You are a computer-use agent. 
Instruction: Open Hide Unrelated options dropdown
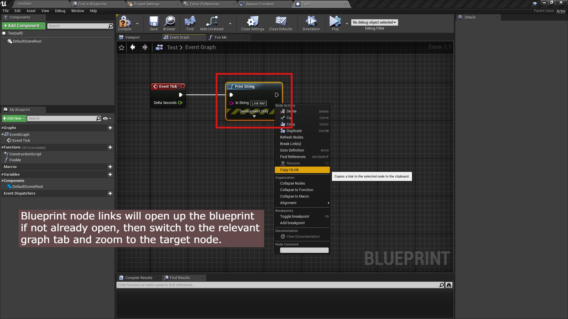(x=230, y=24)
